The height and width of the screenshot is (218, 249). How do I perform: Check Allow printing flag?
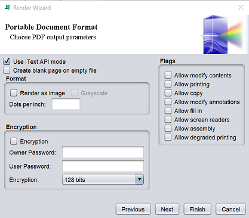coord(168,84)
